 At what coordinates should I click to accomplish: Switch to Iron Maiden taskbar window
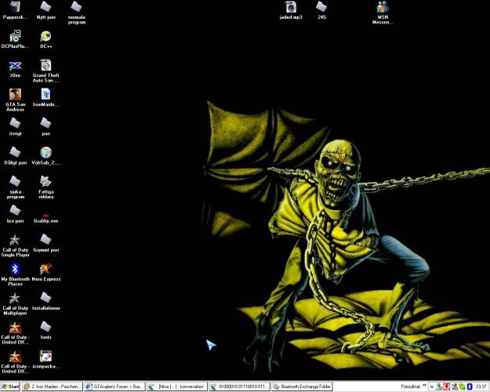pyautogui.click(x=52, y=387)
